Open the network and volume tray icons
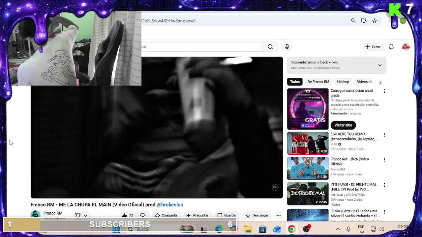 click(377, 229)
